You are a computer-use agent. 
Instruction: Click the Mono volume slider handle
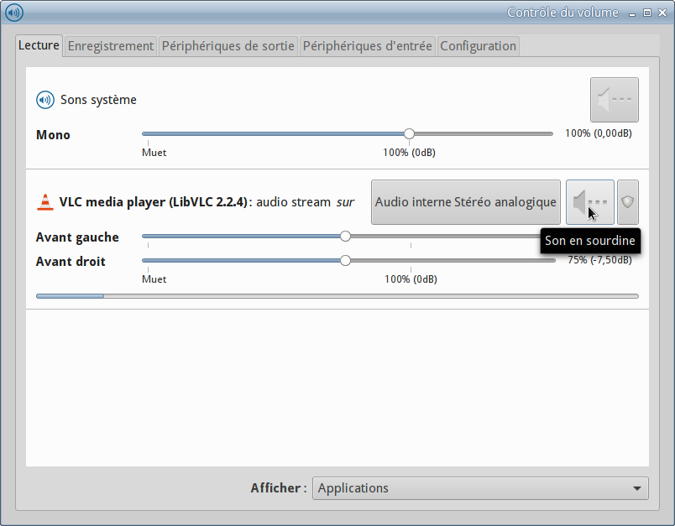pyautogui.click(x=409, y=133)
